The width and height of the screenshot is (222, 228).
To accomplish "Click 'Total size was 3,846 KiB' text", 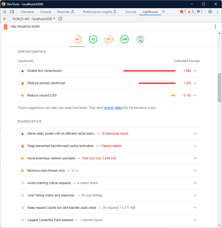I will [x=99, y=158].
